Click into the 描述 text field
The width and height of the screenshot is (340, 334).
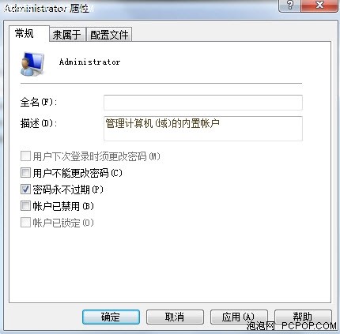click(203, 129)
